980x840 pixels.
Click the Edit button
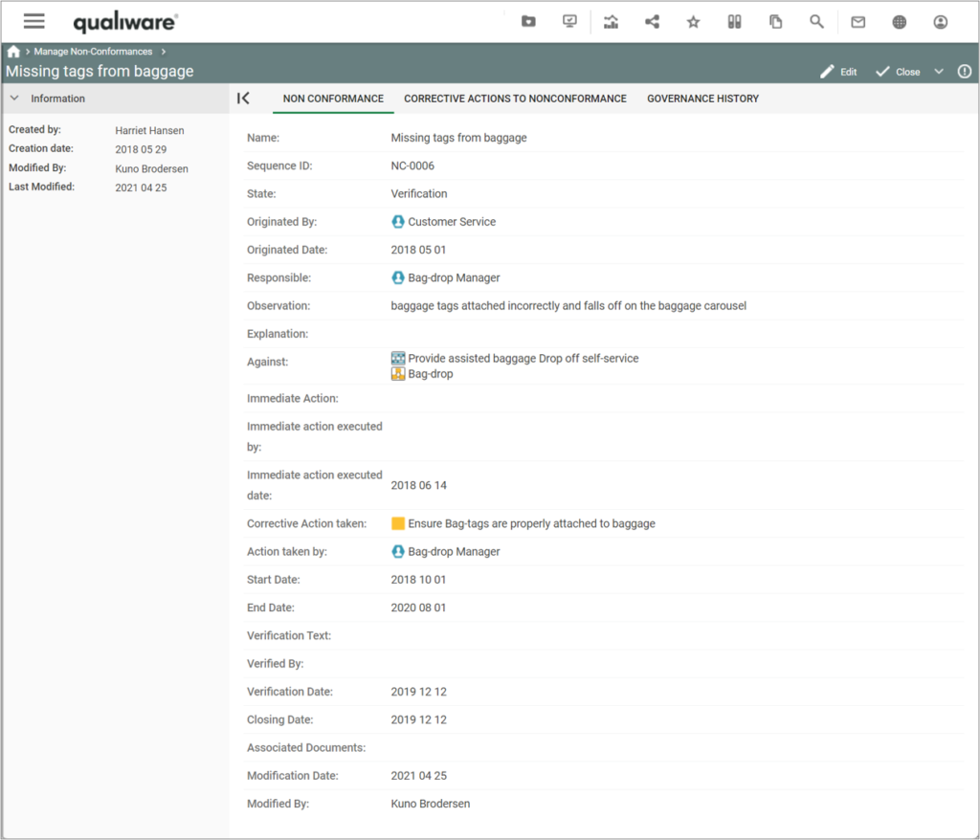pos(839,72)
